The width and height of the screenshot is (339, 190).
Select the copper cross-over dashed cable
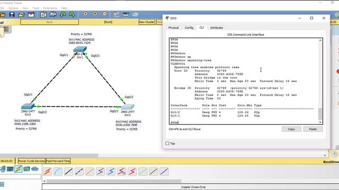79,172
